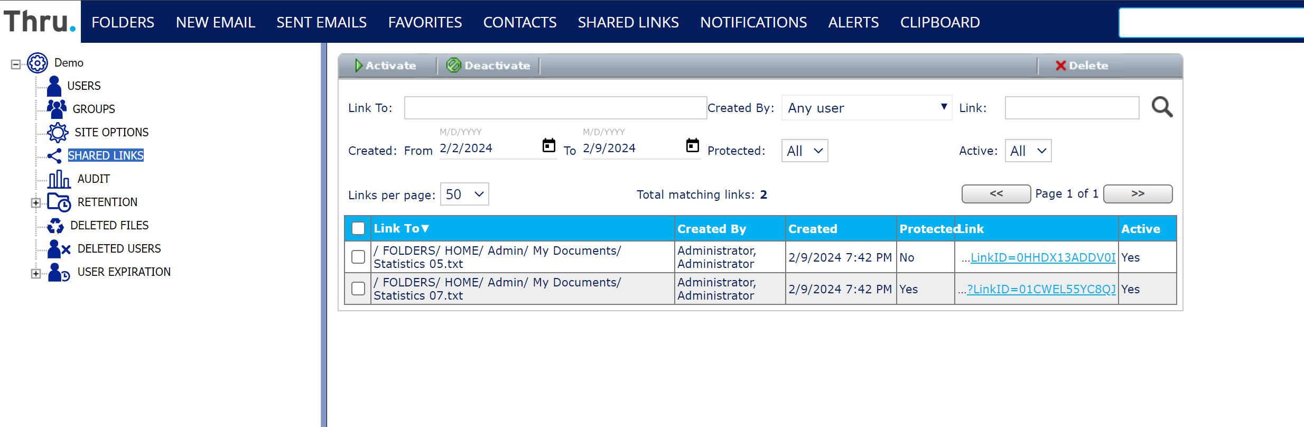
Task: Open the To date calendar picker
Action: pyautogui.click(x=692, y=145)
